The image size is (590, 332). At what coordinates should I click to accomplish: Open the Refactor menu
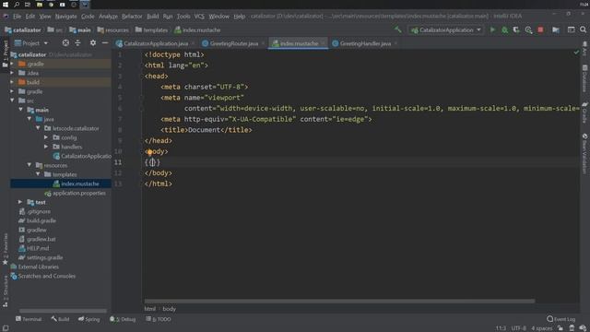(132, 17)
